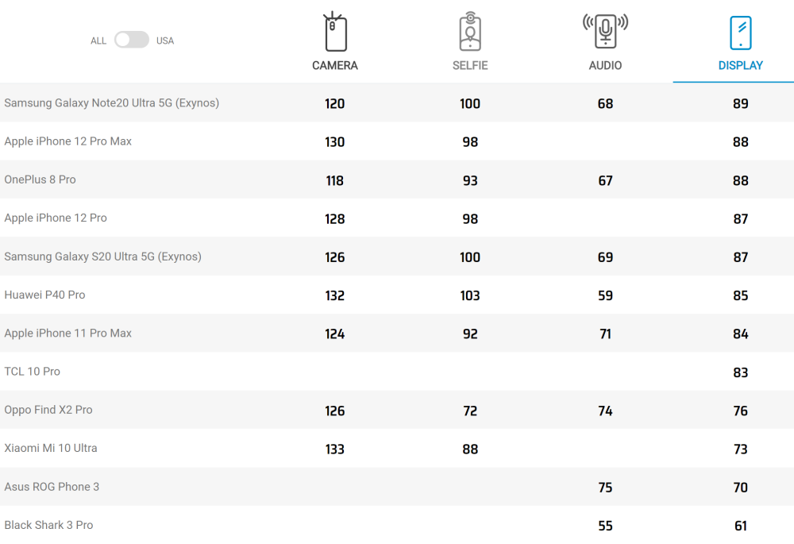Click Oppo Find X2 Pro camera score 126
This screenshot has height=544, width=794.
click(x=335, y=411)
